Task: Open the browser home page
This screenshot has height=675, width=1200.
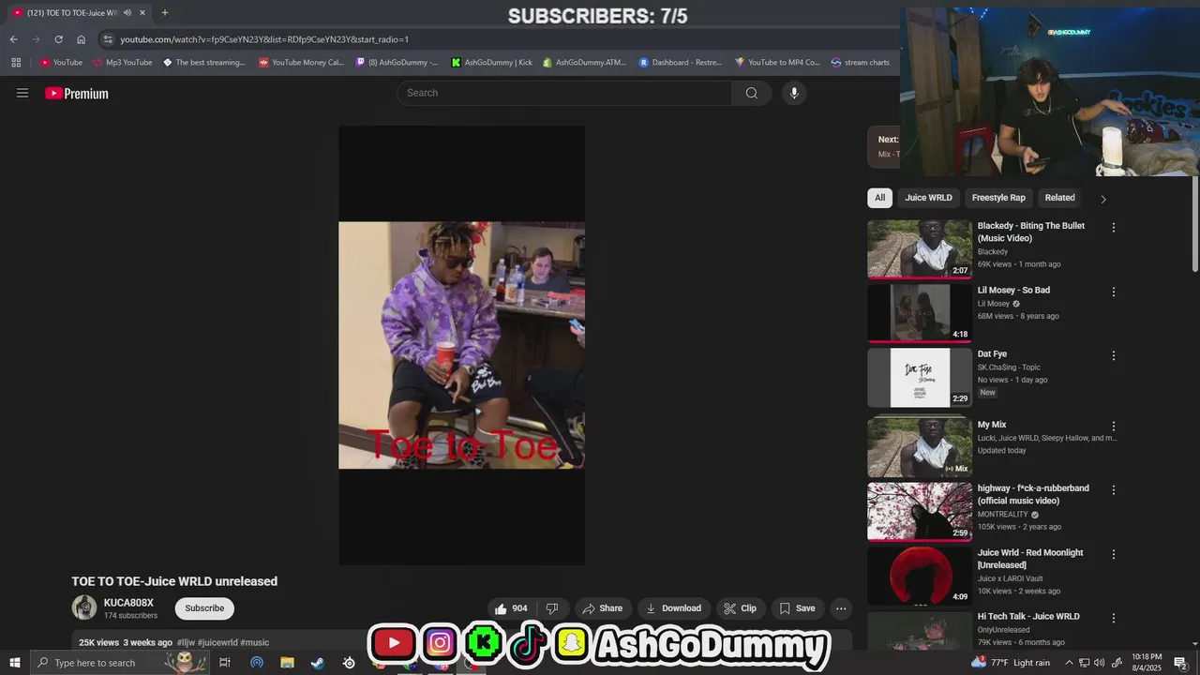Action: 81,39
